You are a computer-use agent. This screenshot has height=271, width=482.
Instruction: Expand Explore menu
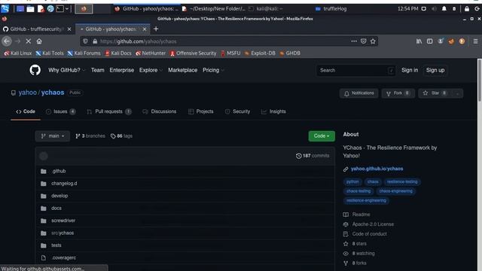(x=151, y=70)
